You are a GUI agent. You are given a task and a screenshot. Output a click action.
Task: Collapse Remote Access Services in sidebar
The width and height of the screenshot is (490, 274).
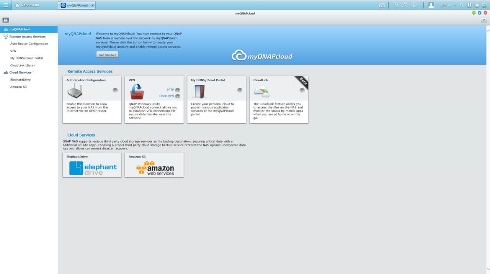[27, 36]
